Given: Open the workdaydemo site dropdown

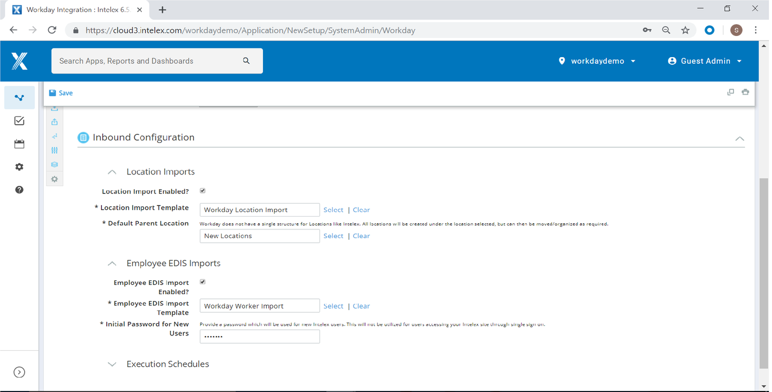Looking at the screenshot, I should [596, 61].
